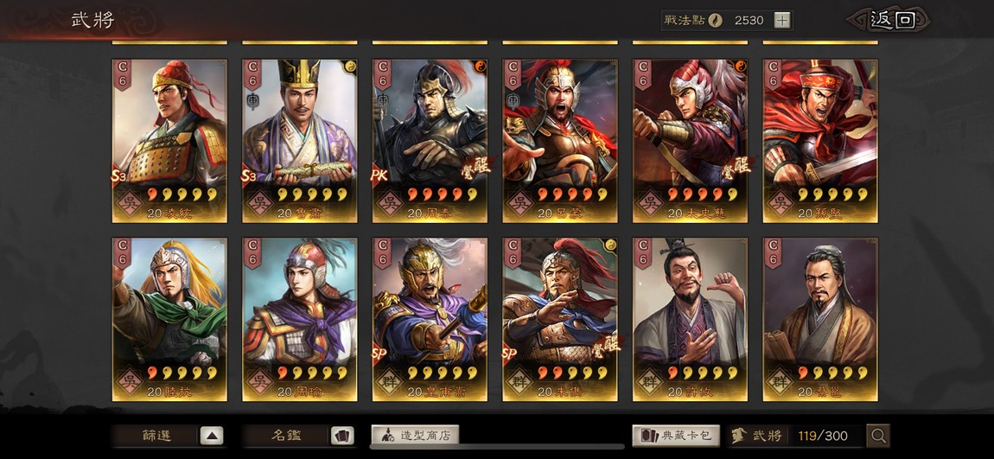
Task: Tap the PK badge on 周泰 card
Action: point(380,175)
